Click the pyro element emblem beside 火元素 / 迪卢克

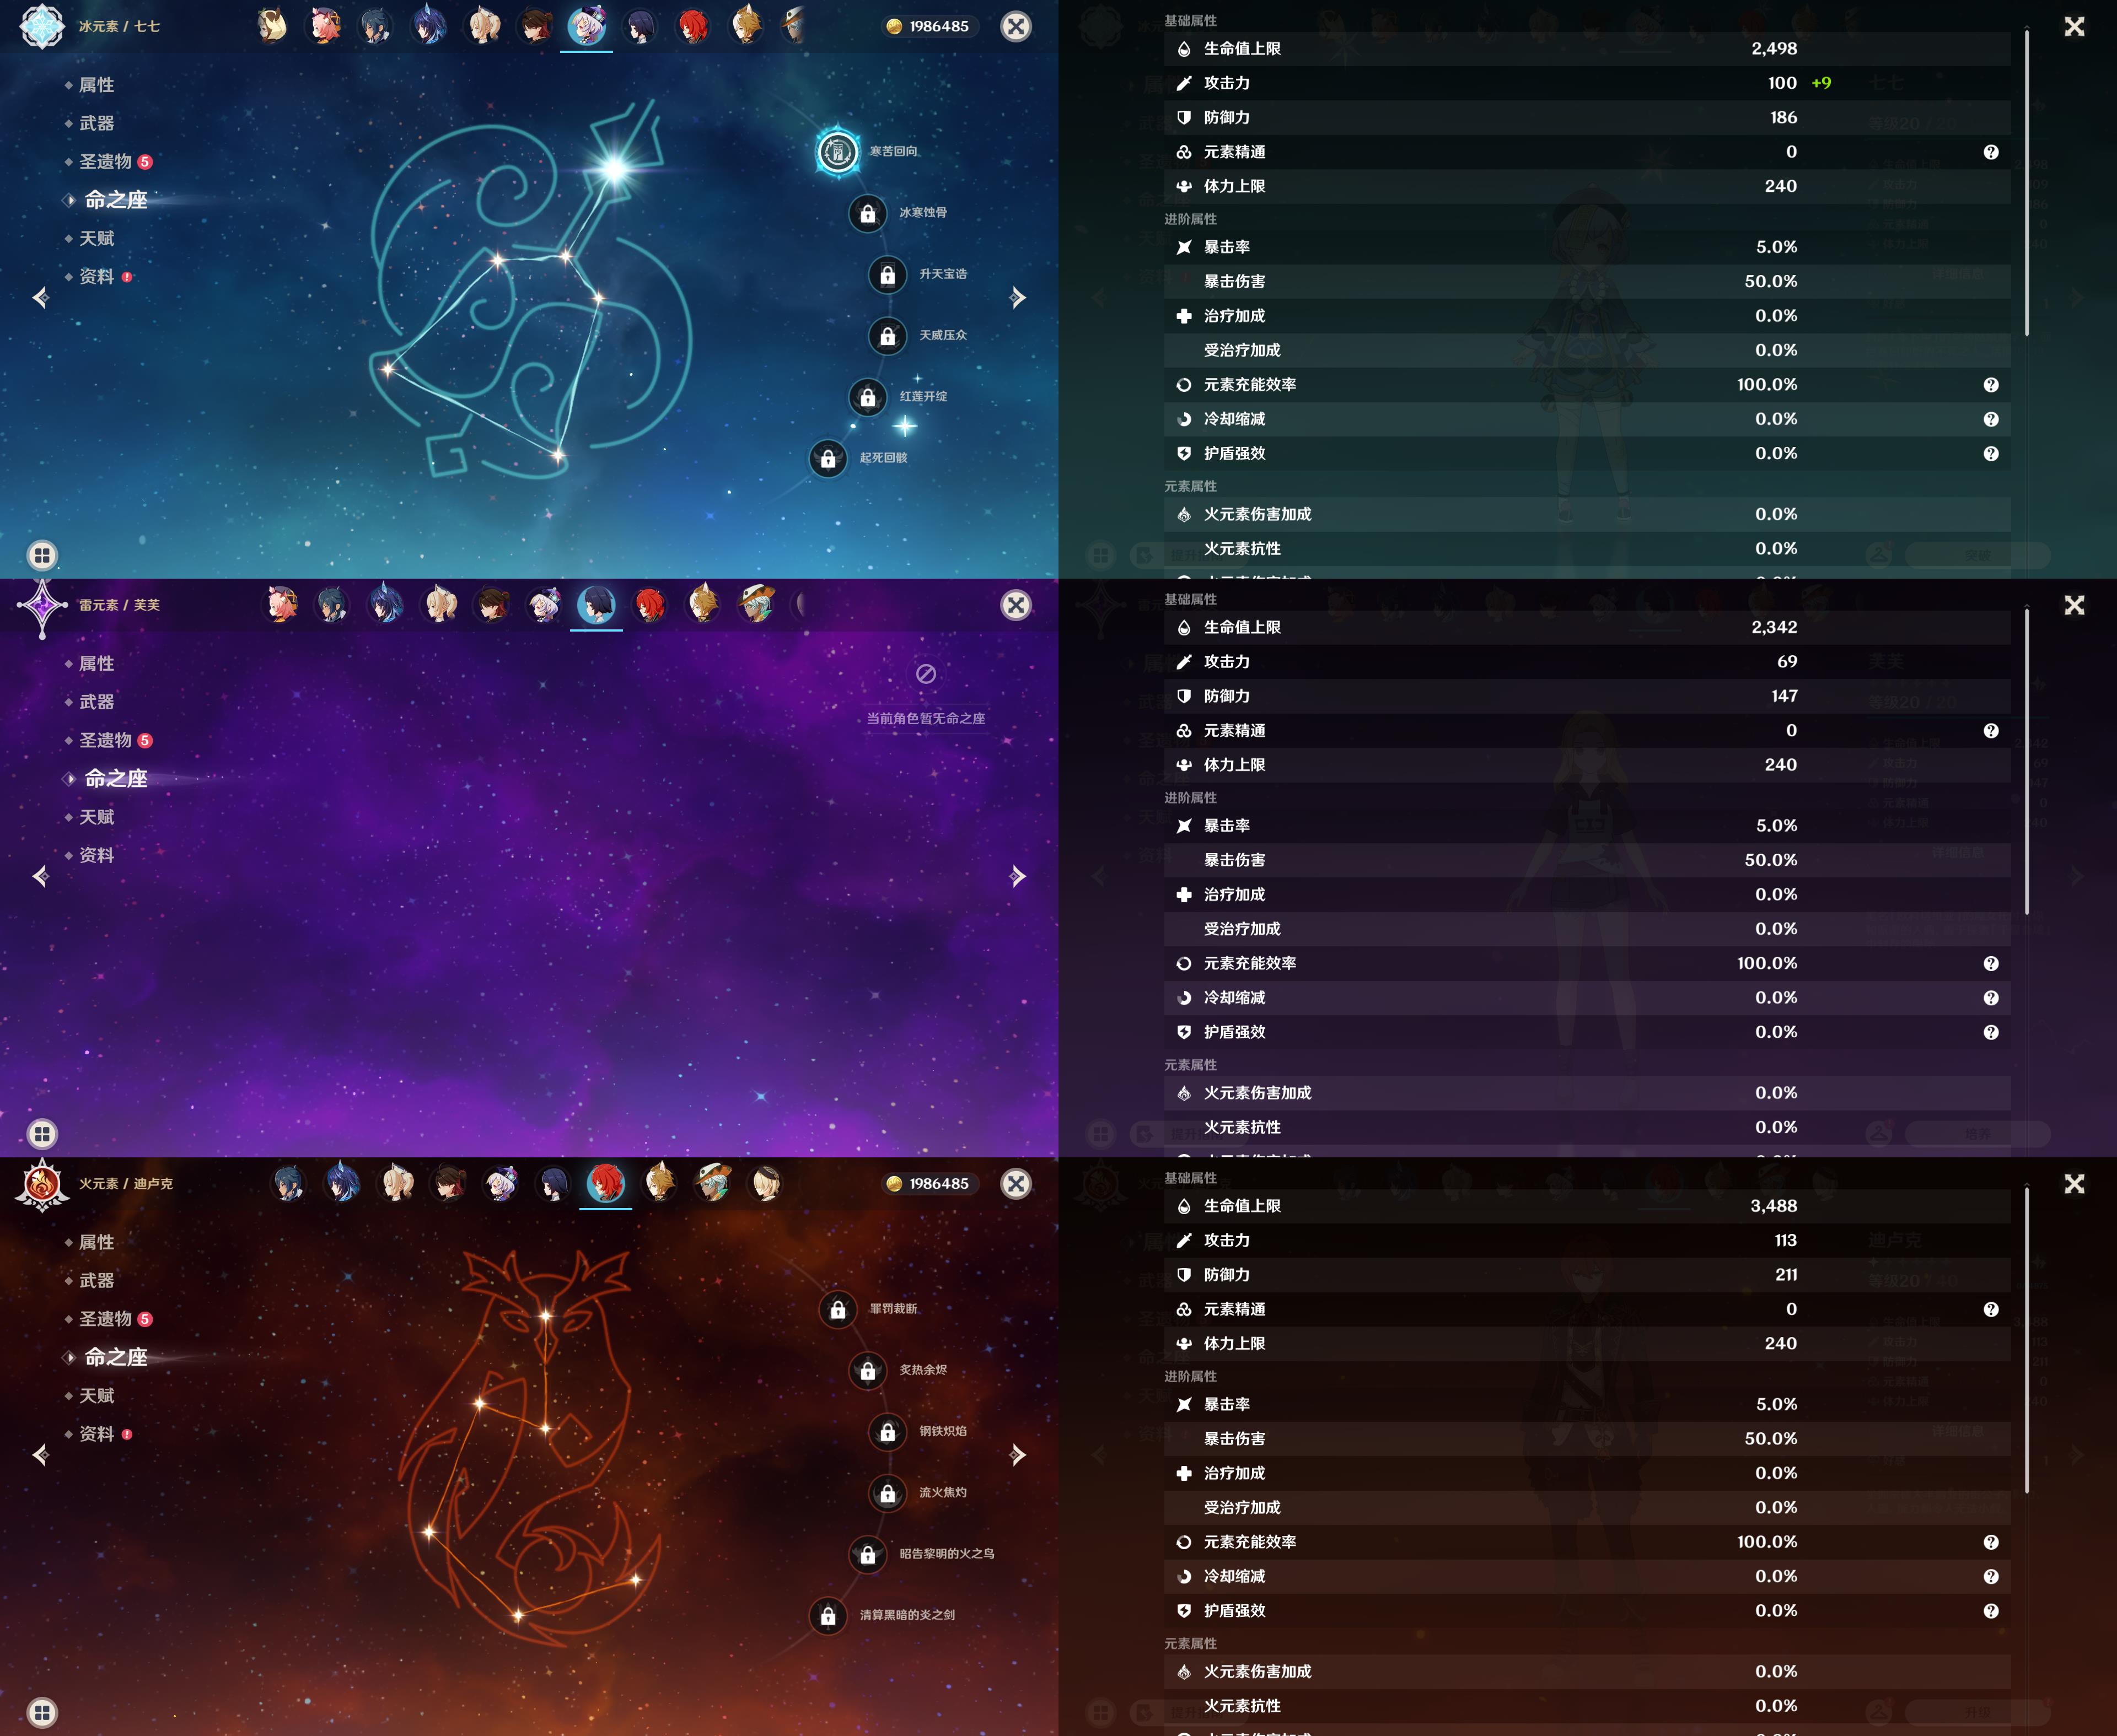coord(42,1184)
